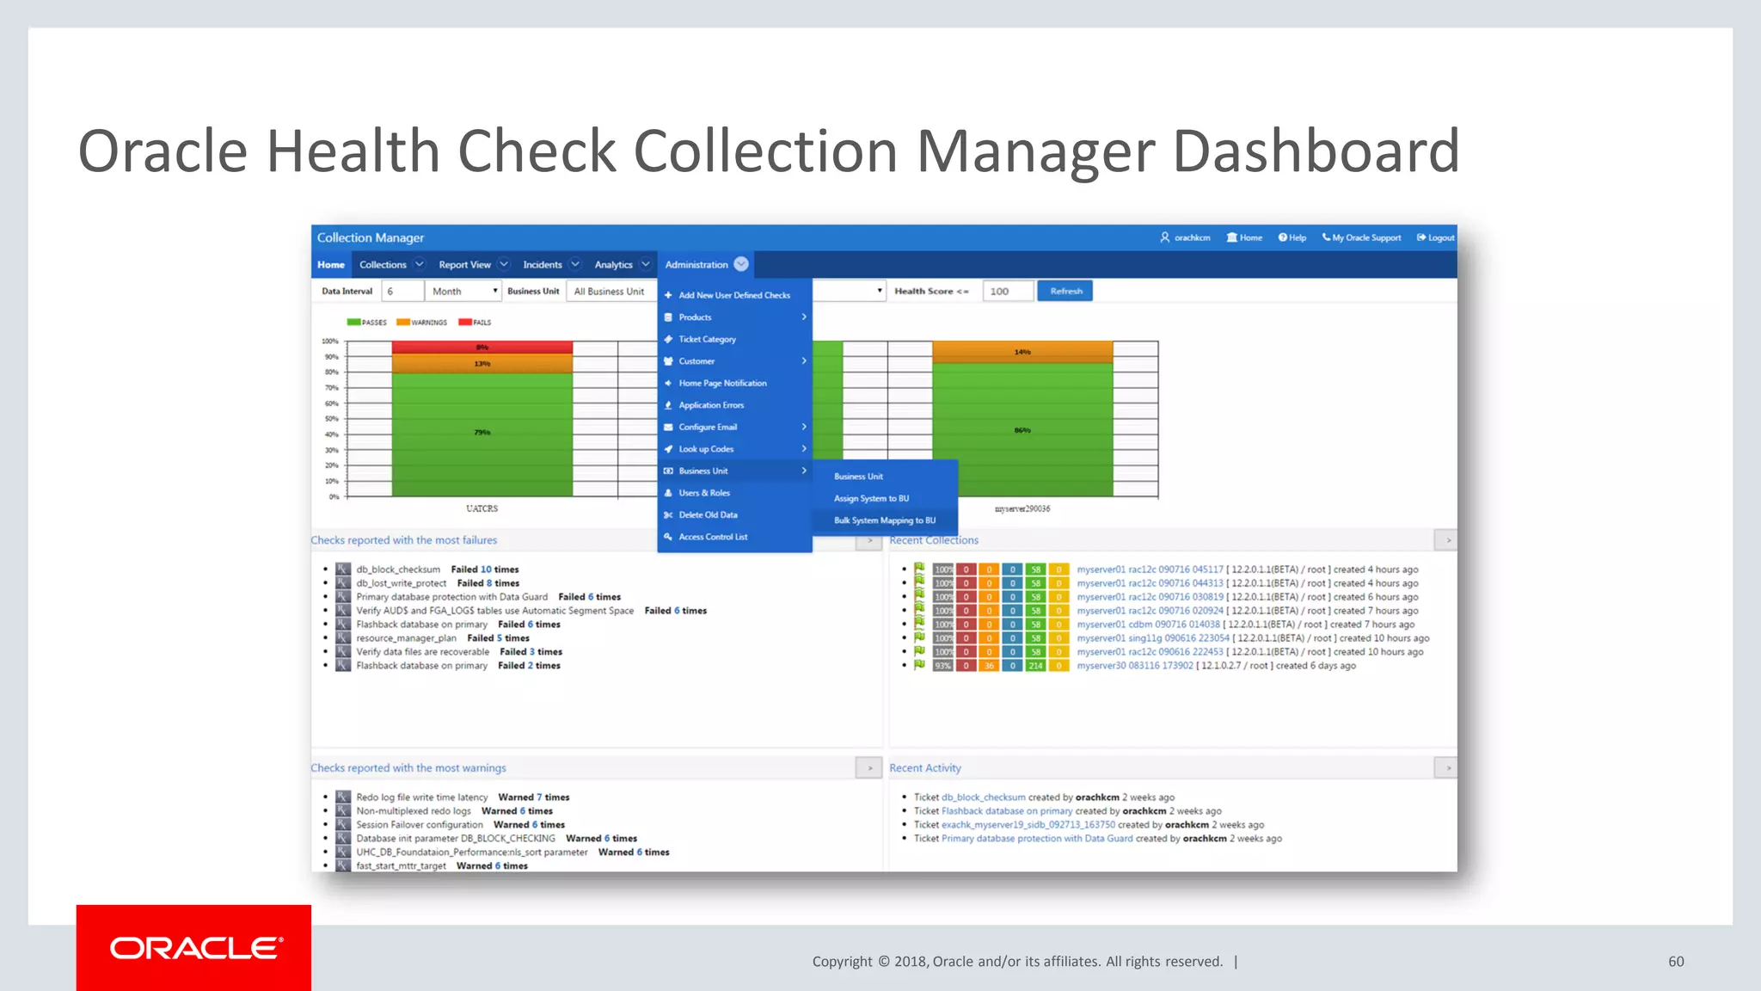Click the Logout exit icon
Image resolution: width=1761 pixels, height=991 pixels.
coord(1421,237)
